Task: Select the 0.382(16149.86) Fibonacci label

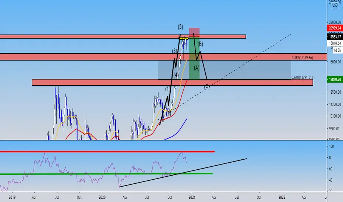Action: tap(302, 58)
